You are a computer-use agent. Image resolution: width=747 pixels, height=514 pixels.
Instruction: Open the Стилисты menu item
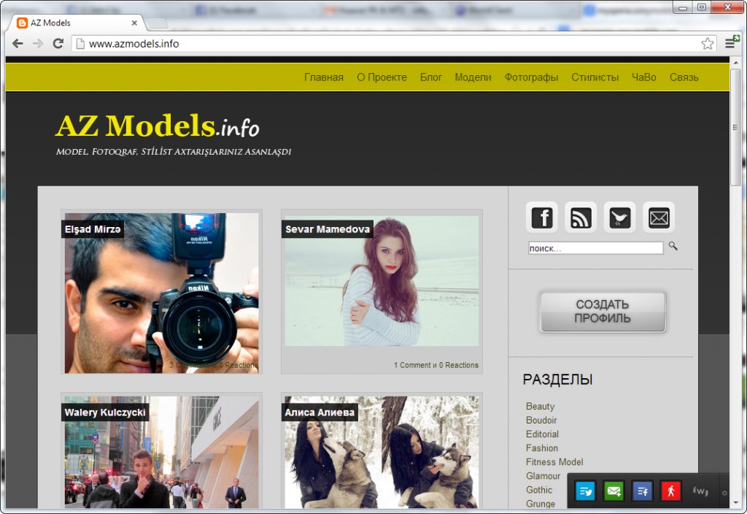[595, 77]
